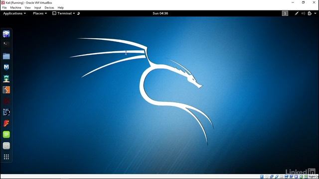
Task: Launch the Firefox ESR browser from dock
Action: pyautogui.click(x=6, y=34)
